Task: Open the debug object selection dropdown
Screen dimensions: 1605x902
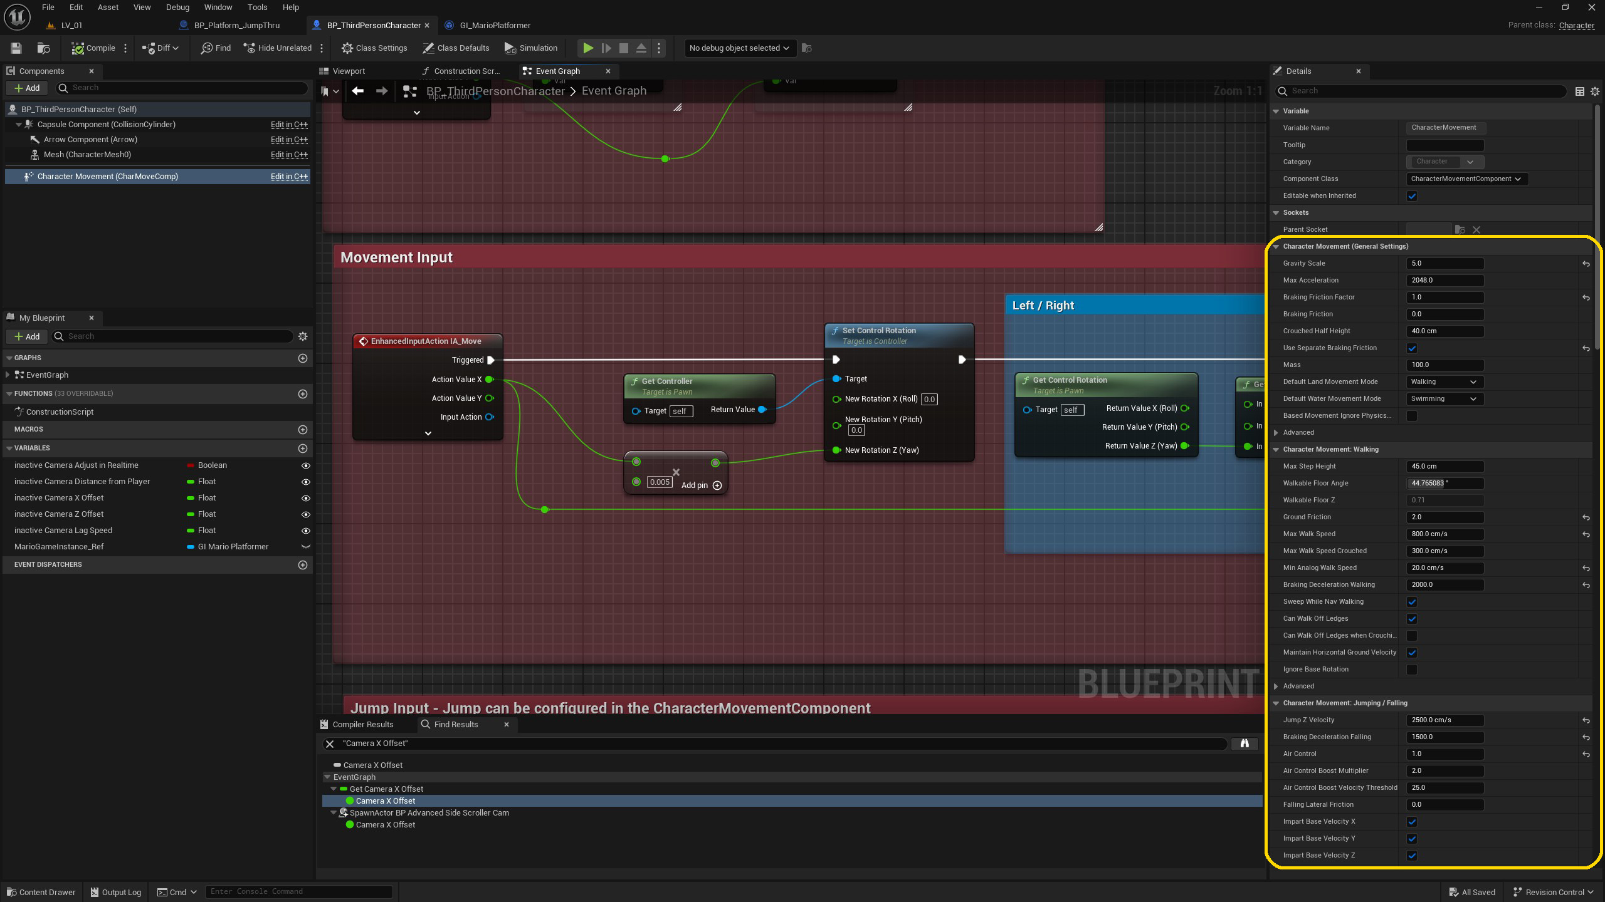Action: tap(739, 48)
